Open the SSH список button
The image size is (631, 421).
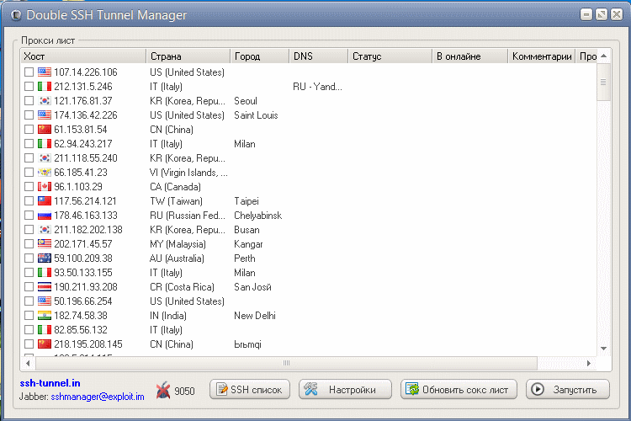(250, 389)
